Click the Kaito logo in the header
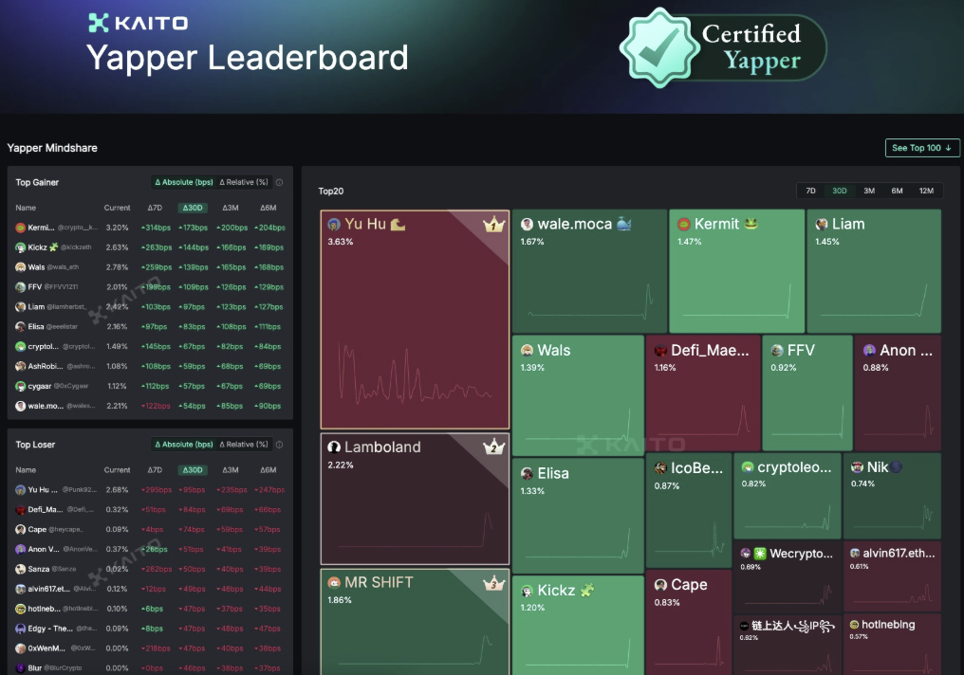 point(139,24)
